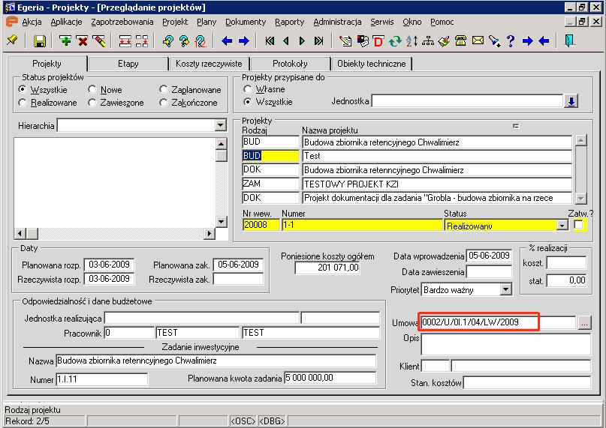Open the Umowa lookup ellipsis button
This screenshot has width=606, height=428.
584,322
